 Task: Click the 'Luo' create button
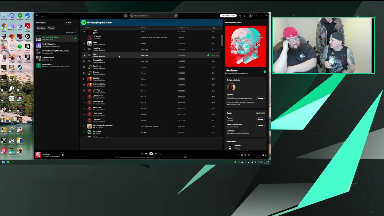tap(68, 22)
